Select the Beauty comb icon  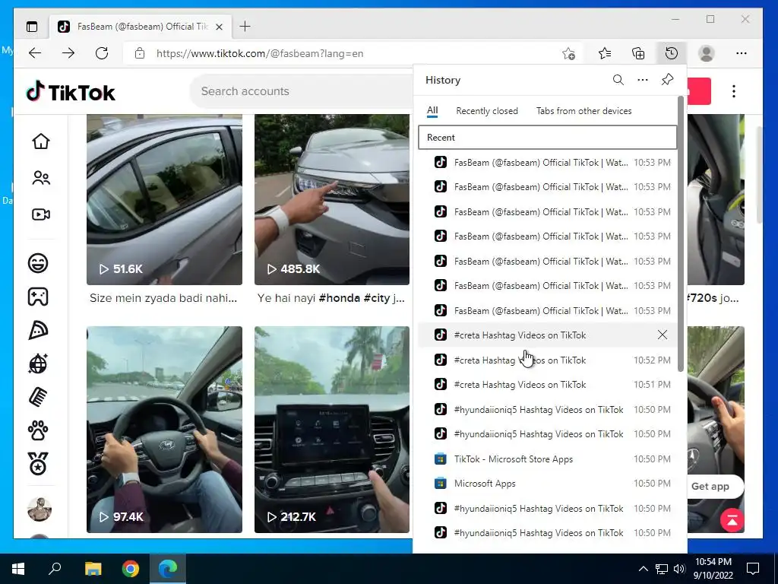tap(38, 397)
